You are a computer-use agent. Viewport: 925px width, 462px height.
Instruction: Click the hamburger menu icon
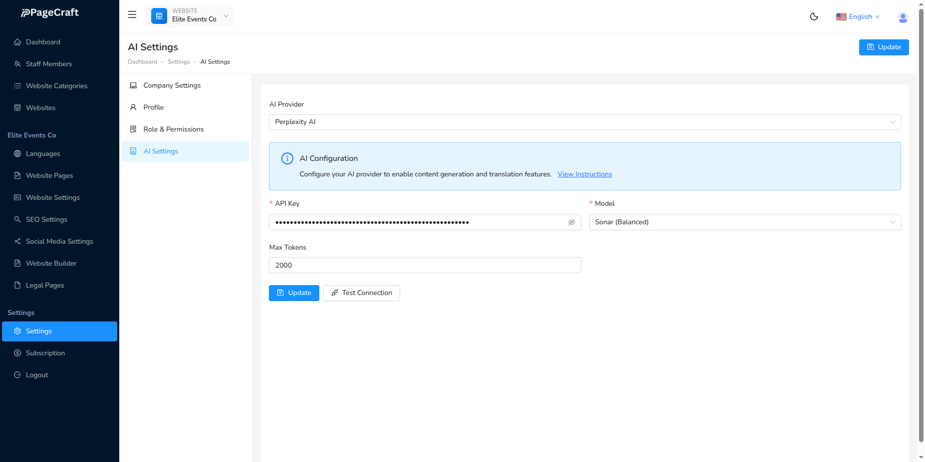pos(132,15)
